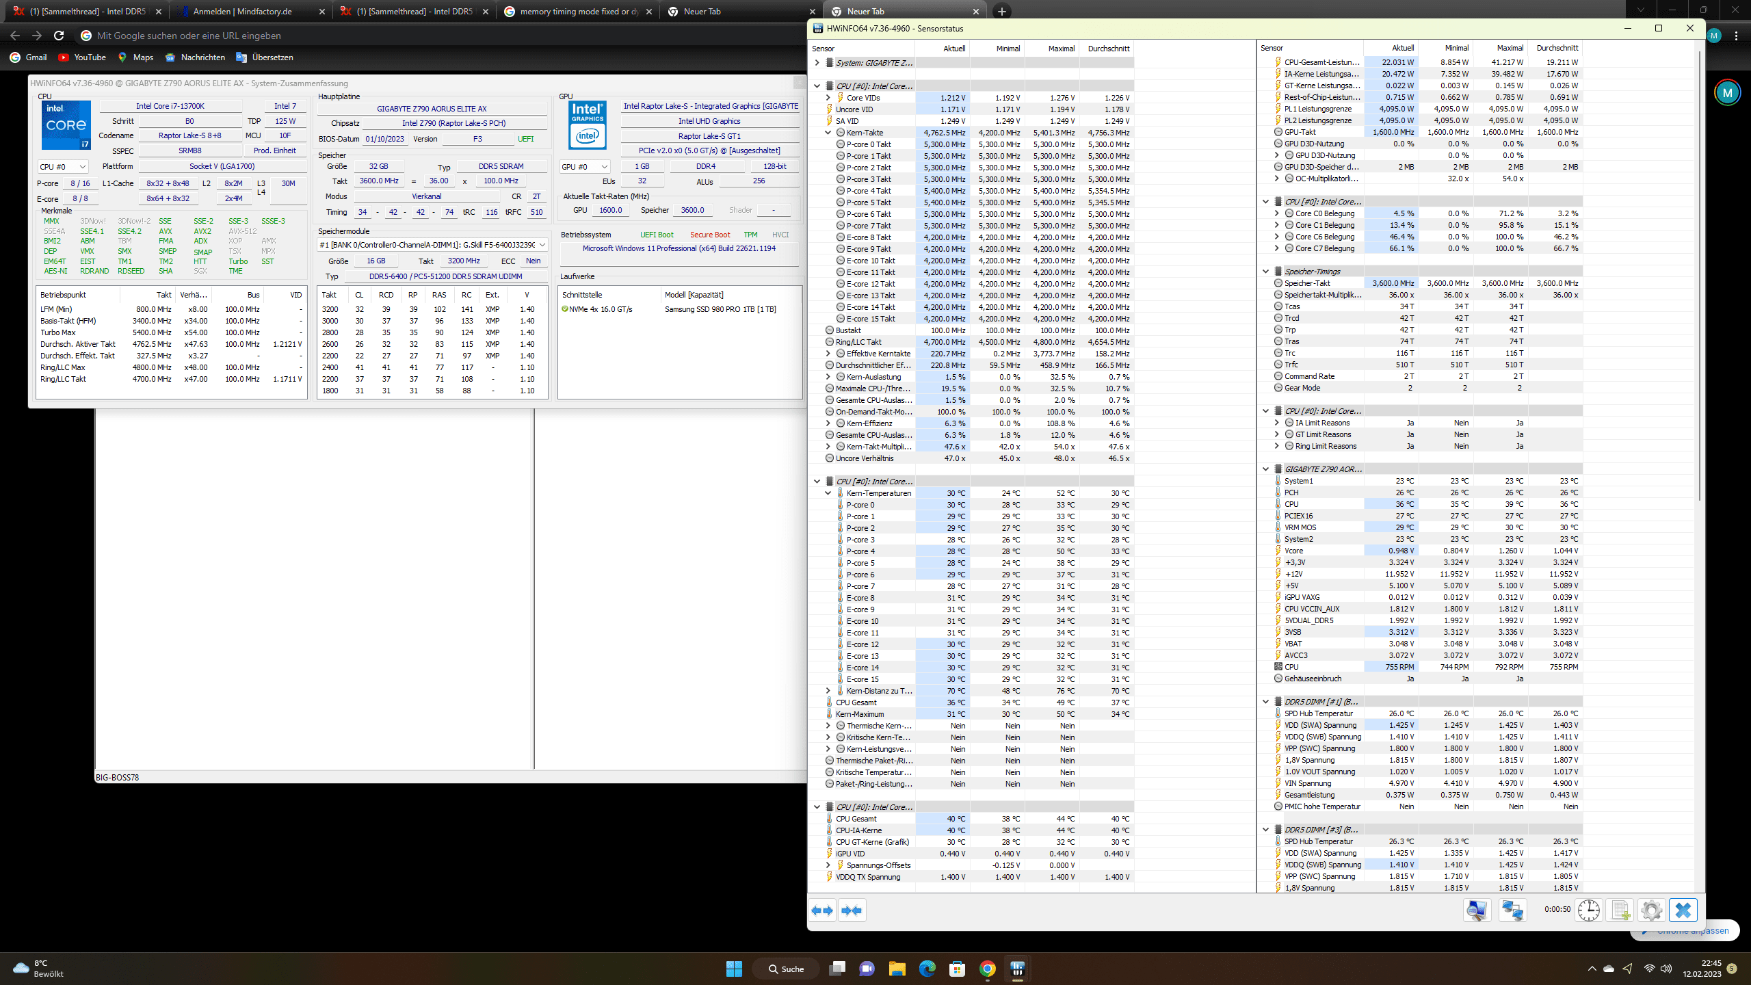Open the Gmail bookmark

point(29,57)
